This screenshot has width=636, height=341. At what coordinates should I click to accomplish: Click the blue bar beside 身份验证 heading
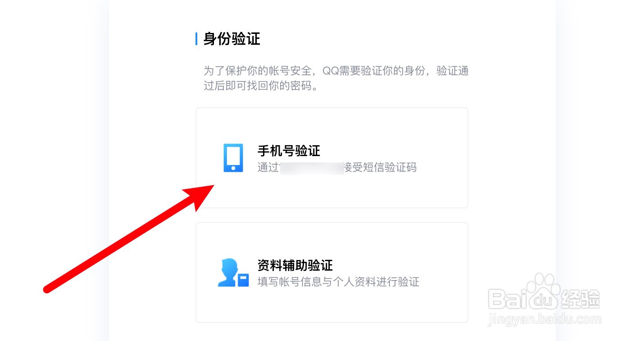coord(196,39)
